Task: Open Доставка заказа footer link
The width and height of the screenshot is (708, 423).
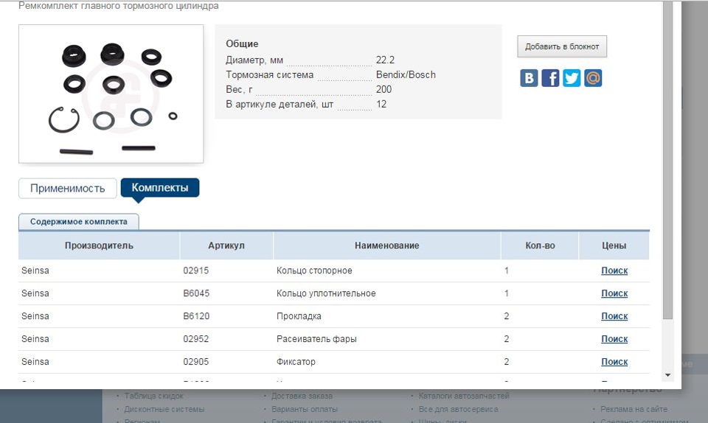Action: pos(302,396)
